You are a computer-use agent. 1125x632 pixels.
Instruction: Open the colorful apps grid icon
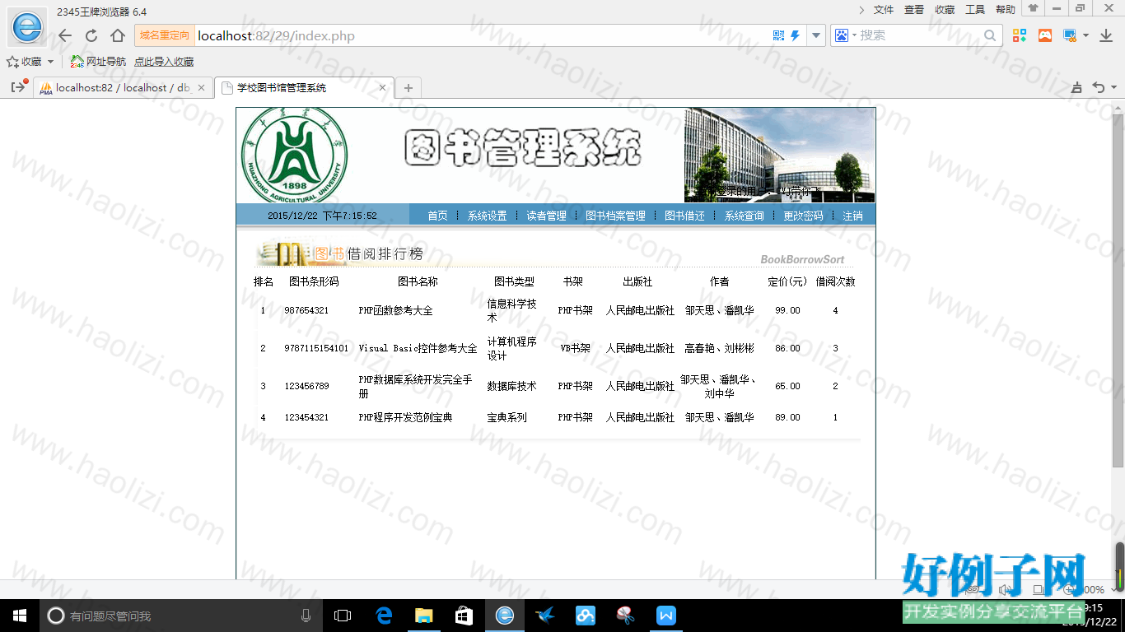1020,35
